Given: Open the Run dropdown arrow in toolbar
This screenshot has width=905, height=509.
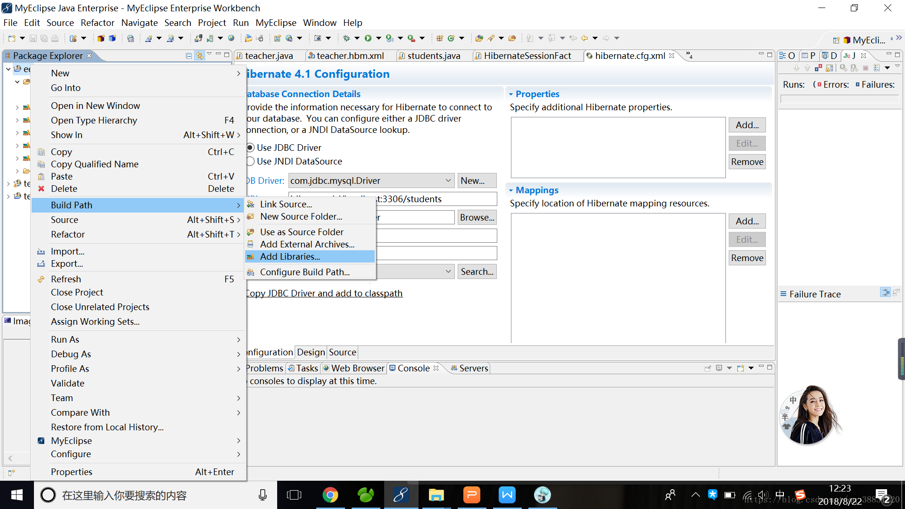Looking at the screenshot, I should click(378, 38).
